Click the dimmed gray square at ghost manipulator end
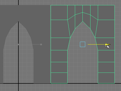This screenshot has width=121, height=91. point(41,44)
